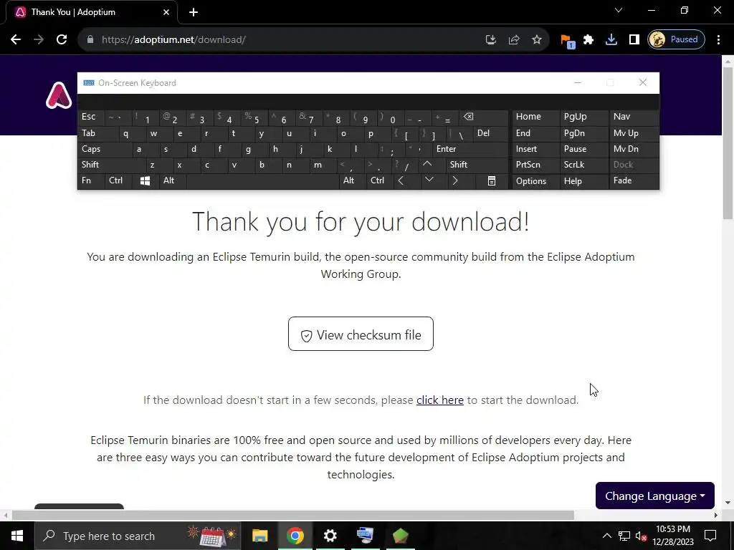
Task: Toggle the Fn key on keyboard
Action: [91, 181]
